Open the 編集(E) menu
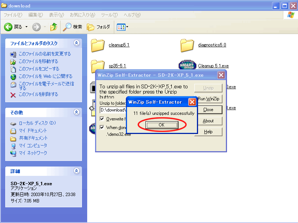 (36, 15)
